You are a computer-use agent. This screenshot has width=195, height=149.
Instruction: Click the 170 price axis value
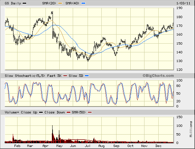179,26
